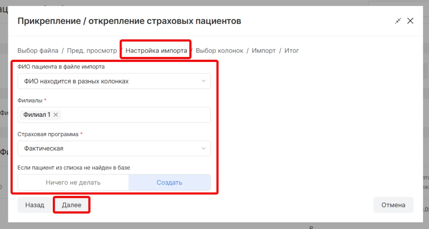This screenshot has height=229, width=429.
Task: Click the chevron arrow in the ФИО пациента field
Action: coord(204,81)
